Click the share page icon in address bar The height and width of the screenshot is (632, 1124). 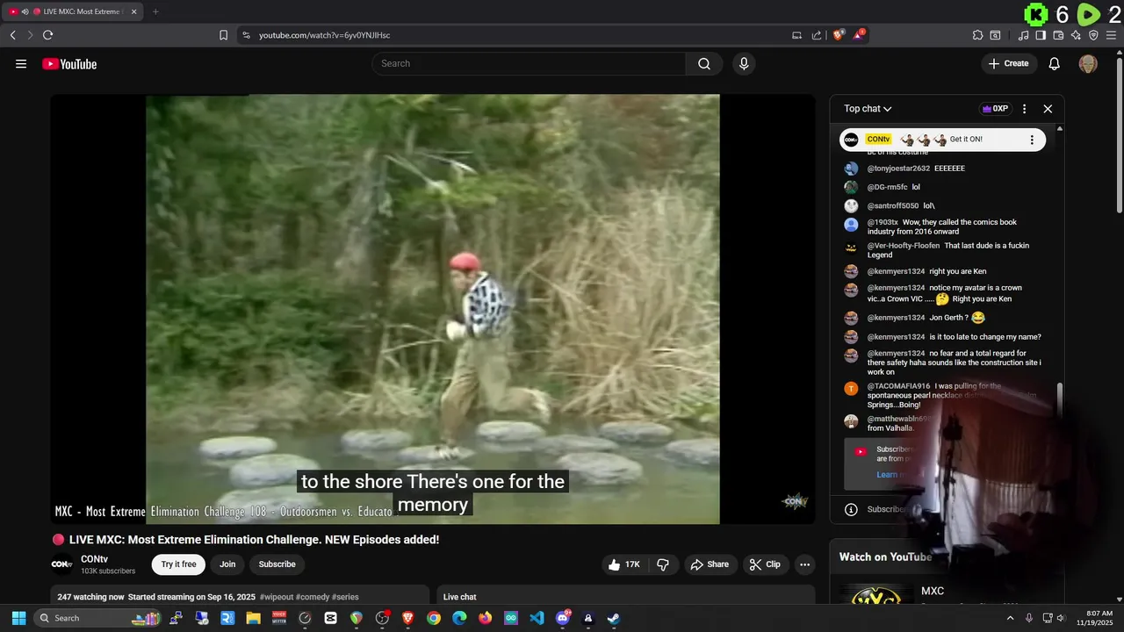coord(817,35)
